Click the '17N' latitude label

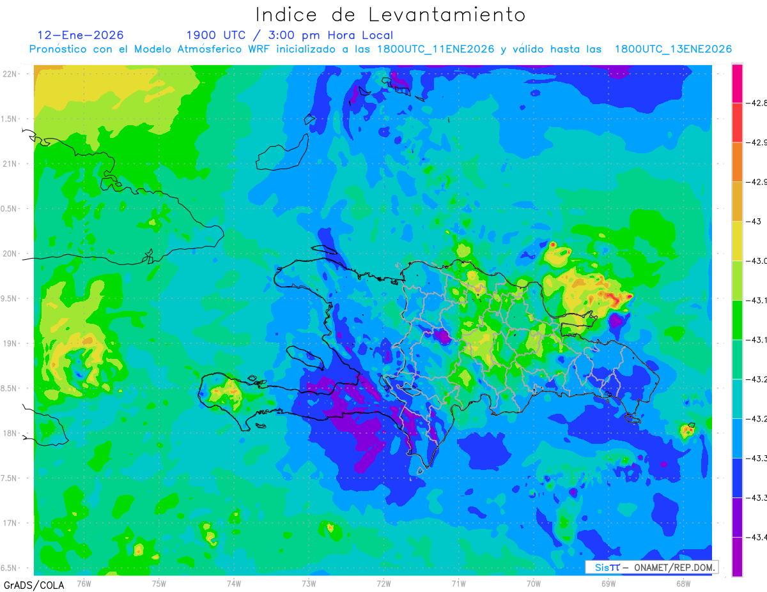[x=10, y=523]
